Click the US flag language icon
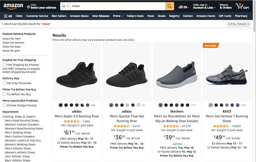The image size is (256, 162). click(181, 7)
